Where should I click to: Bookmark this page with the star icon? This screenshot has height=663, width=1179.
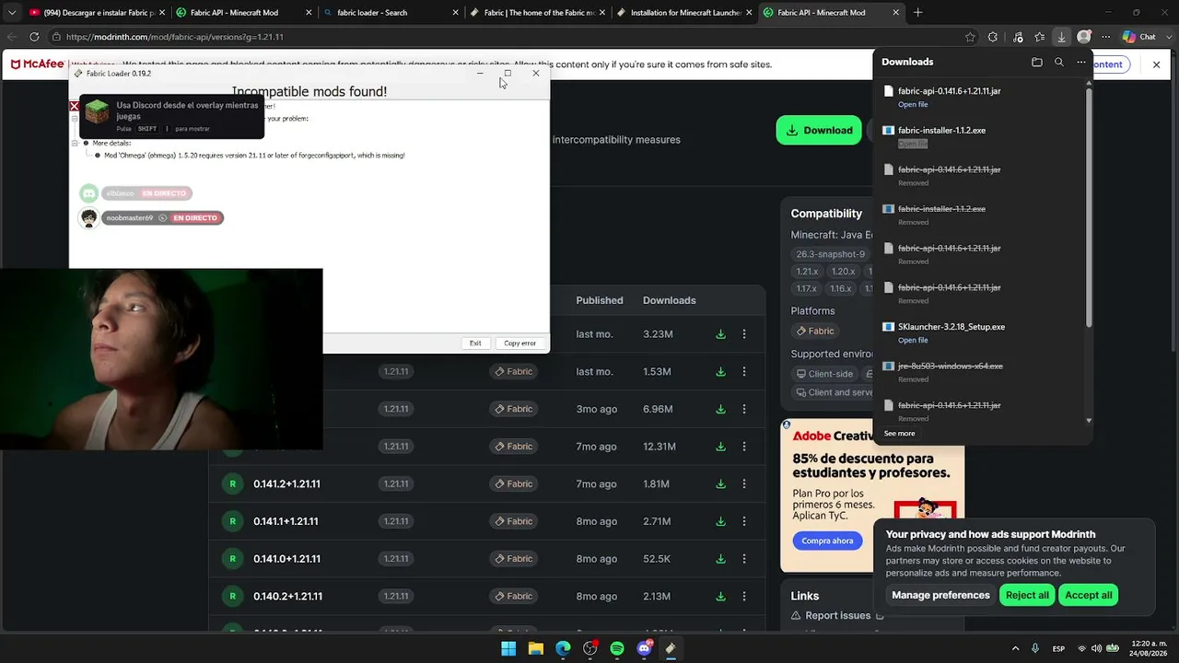pos(970,37)
